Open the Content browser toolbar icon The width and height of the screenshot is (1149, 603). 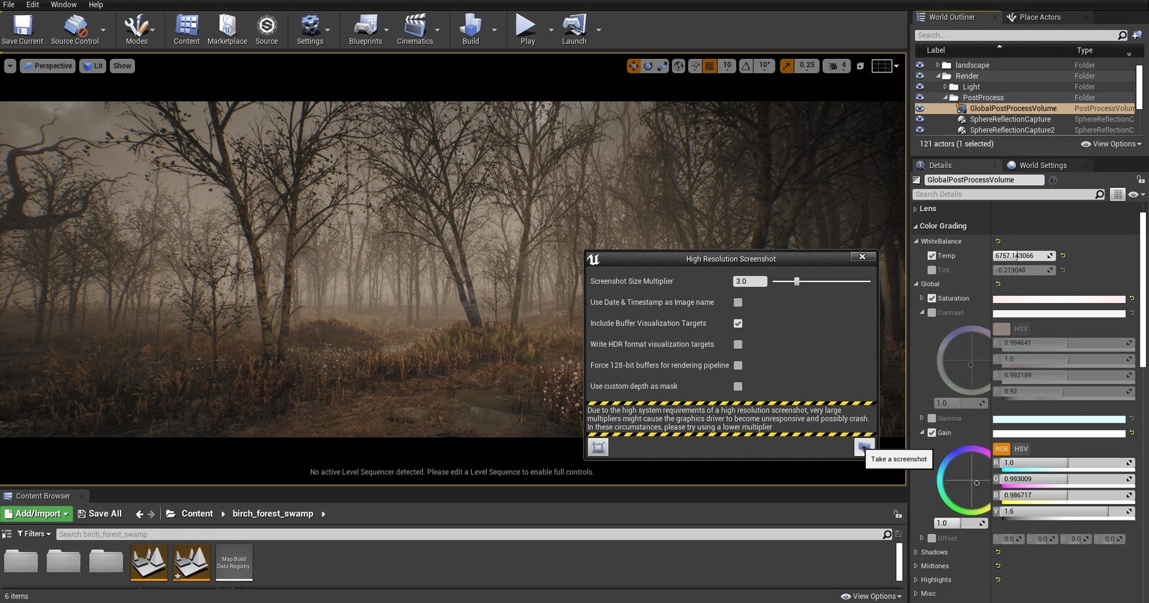[187, 29]
